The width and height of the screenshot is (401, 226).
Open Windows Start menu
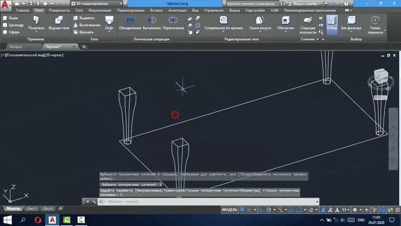point(8,220)
